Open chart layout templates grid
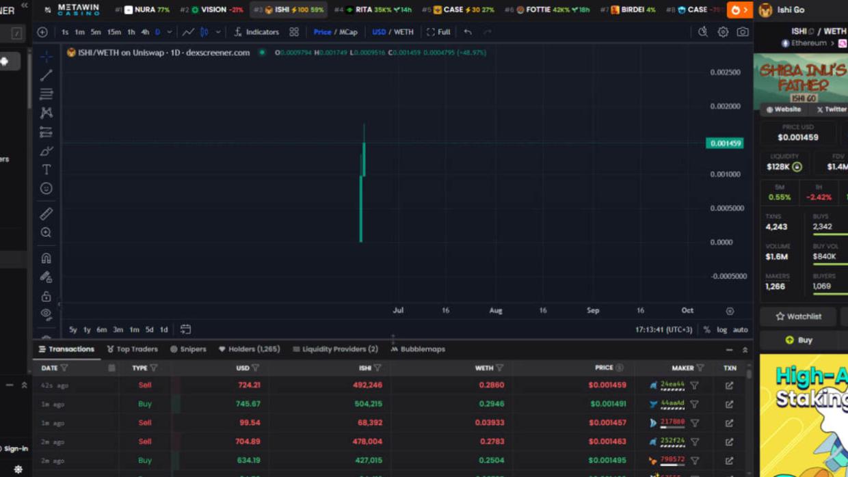The width and height of the screenshot is (848, 477). tap(294, 32)
